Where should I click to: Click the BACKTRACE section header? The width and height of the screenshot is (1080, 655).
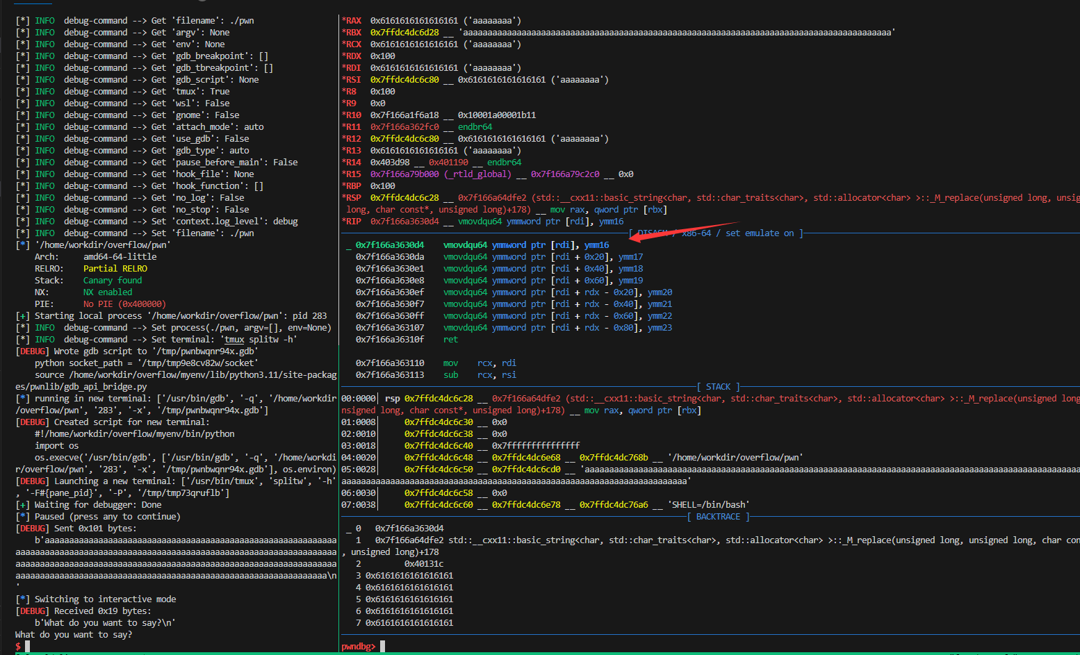718,517
